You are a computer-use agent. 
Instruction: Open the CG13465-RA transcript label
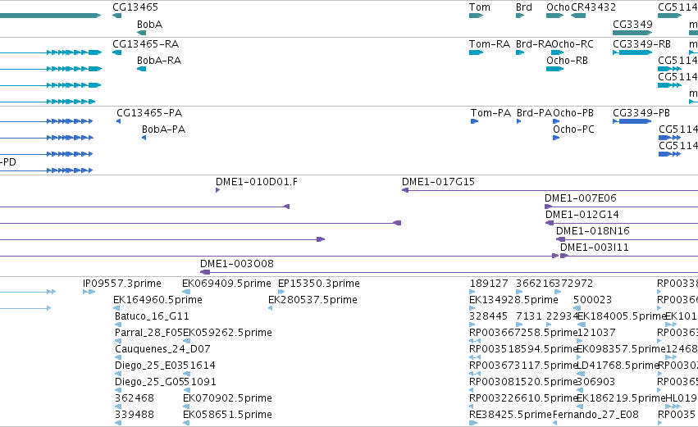pyautogui.click(x=145, y=44)
